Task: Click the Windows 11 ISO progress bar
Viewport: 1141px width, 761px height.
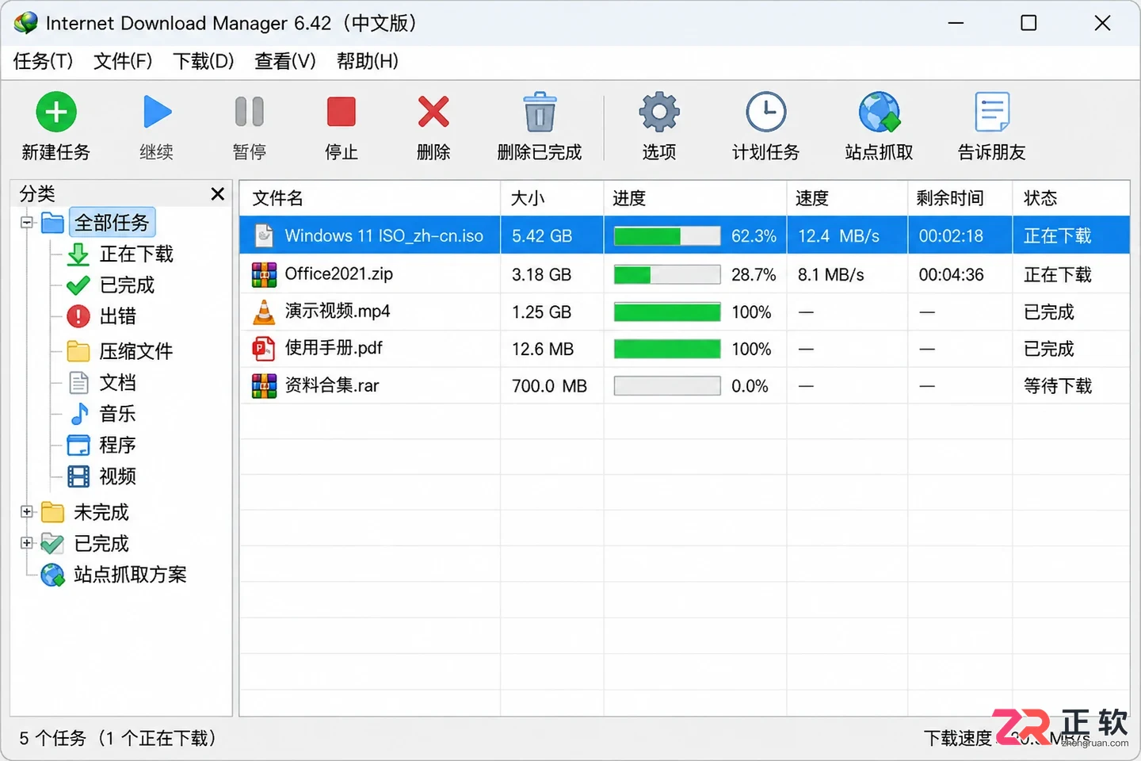Action: point(667,236)
